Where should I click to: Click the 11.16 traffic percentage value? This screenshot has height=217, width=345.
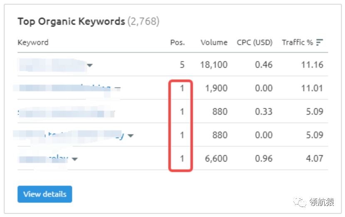coord(312,65)
